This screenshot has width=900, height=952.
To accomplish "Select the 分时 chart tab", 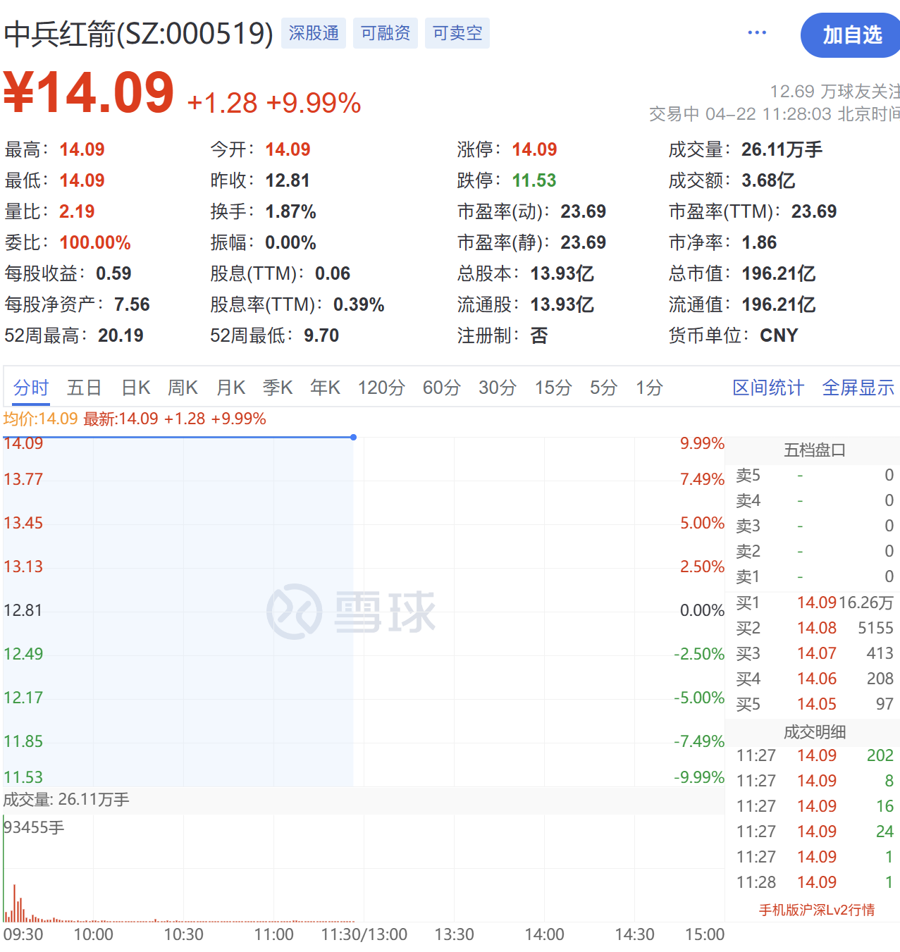I will (31, 388).
